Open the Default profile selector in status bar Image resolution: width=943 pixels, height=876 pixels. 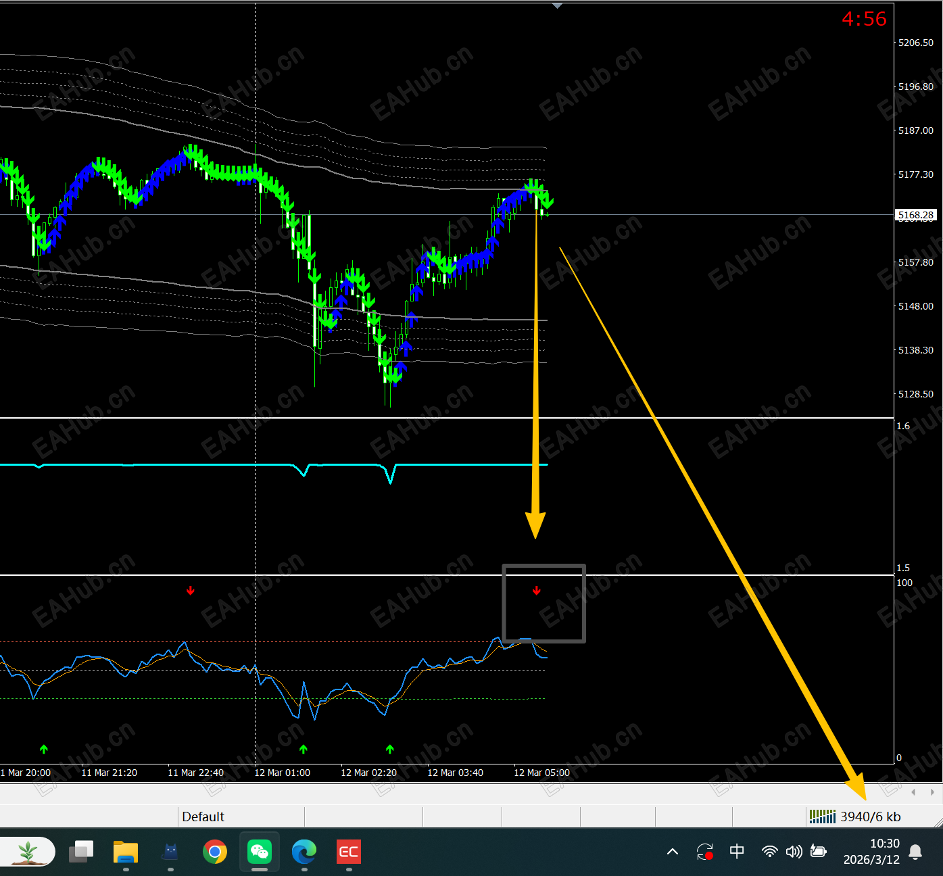tap(241, 817)
